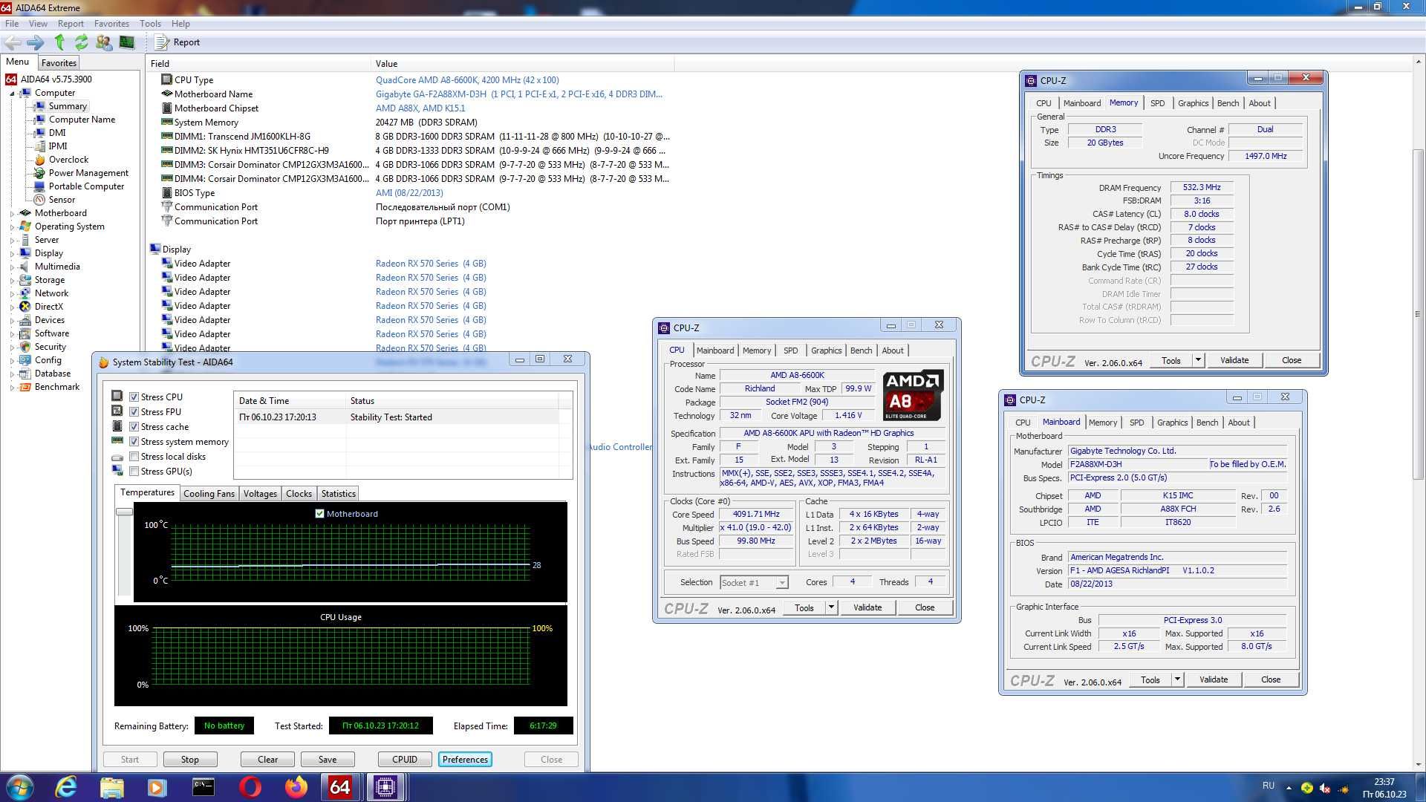This screenshot has height=802, width=1426.
Task: Open the Favorites menu in AIDA64
Action: [111, 24]
